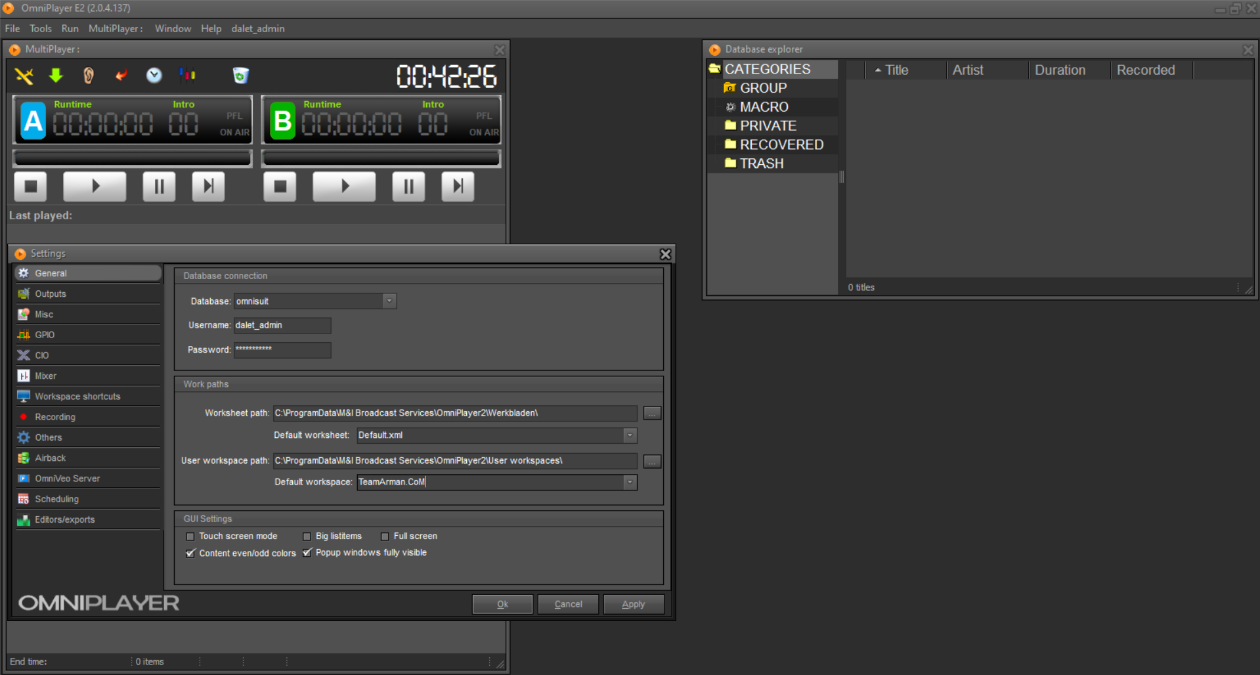Open OmniVeo Server settings category
The image size is (1260, 675).
point(89,479)
